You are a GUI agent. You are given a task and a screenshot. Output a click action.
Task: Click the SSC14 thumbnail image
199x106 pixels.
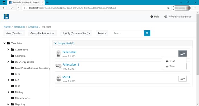point(59,79)
